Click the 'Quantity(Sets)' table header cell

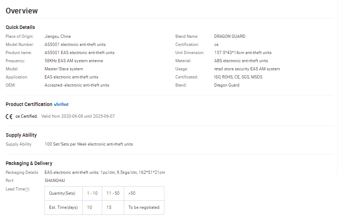pyautogui.click(x=64, y=193)
